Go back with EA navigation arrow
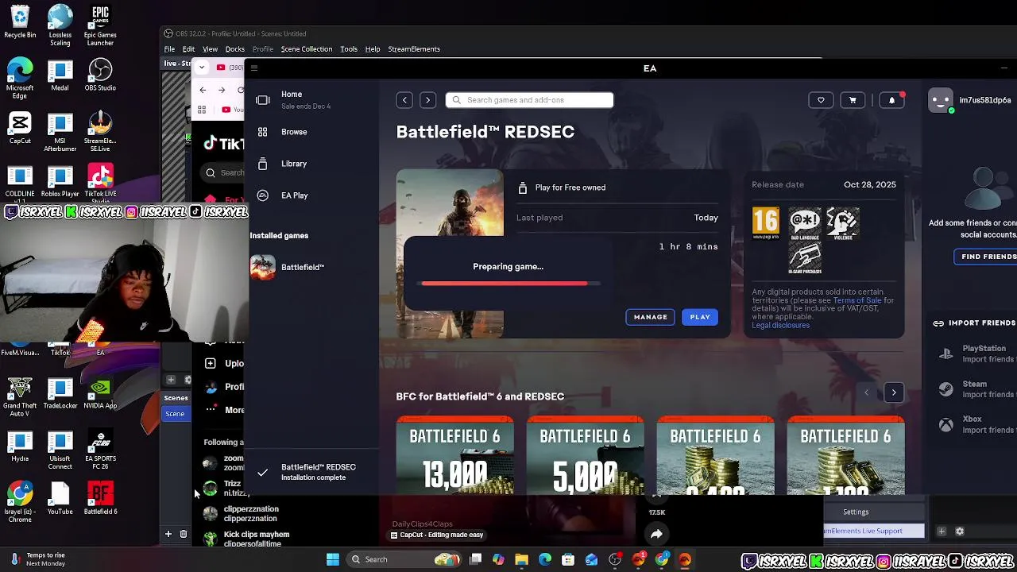Viewport: 1017px width, 572px height. click(404, 100)
